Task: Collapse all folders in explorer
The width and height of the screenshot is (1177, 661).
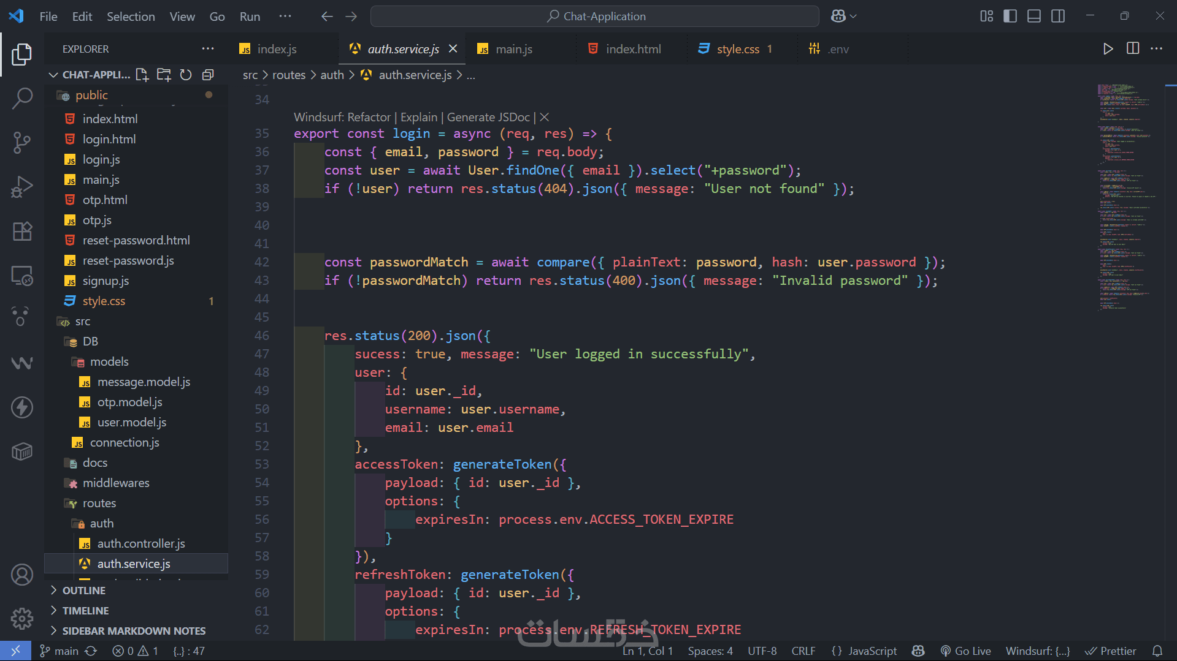Action: [x=208, y=75]
